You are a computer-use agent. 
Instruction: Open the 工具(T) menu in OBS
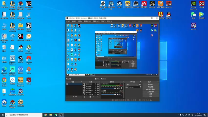click(x=103, y=21)
